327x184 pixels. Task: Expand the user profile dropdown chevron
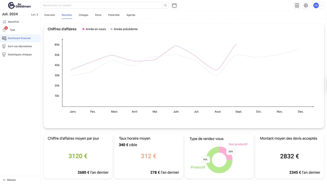point(321,5)
